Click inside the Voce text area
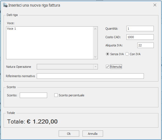 [x=50, y=43]
